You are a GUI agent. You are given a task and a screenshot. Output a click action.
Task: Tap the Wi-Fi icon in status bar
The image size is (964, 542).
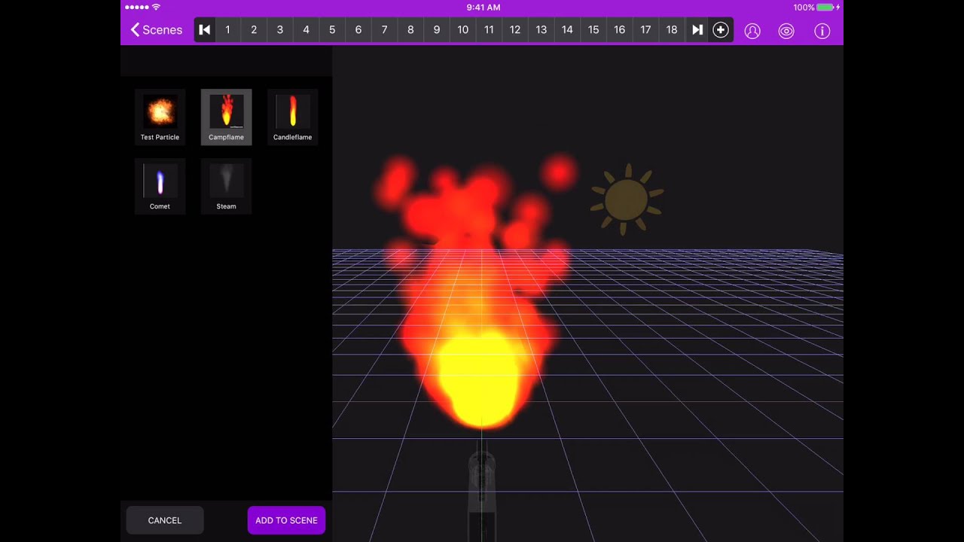click(x=156, y=8)
